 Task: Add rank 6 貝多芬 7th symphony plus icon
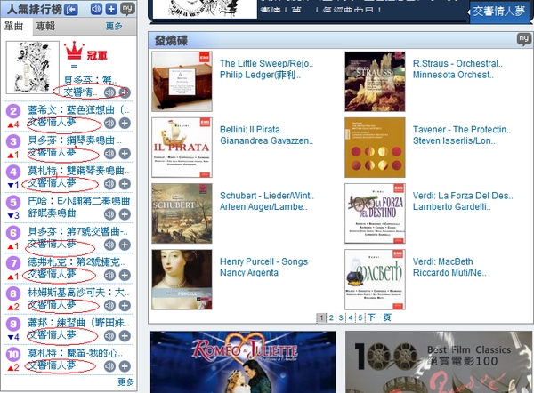click(125, 245)
